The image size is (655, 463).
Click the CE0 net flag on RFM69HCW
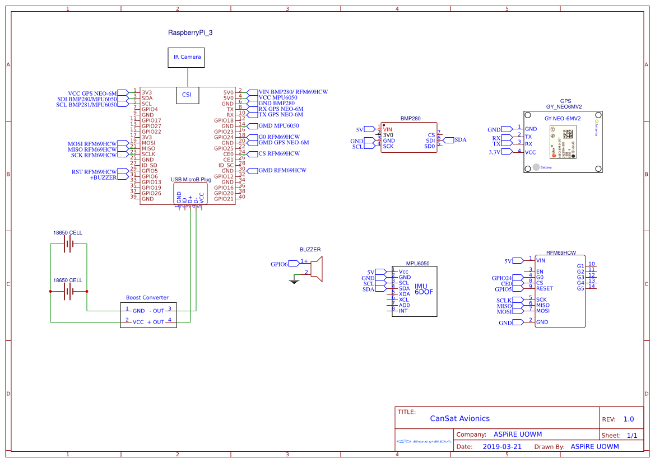click(x=512, y=284)
